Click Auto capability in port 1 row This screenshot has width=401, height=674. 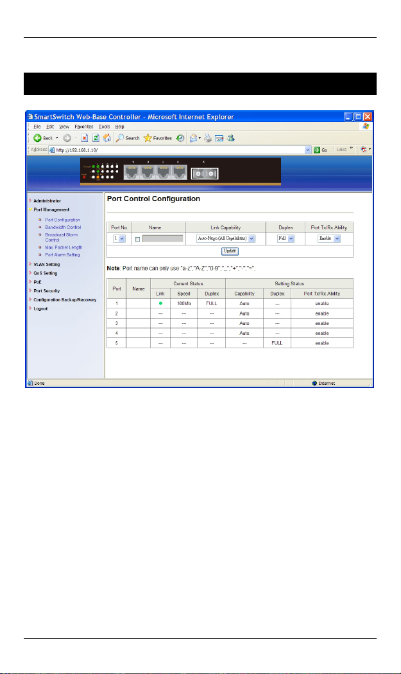point(244,303)
